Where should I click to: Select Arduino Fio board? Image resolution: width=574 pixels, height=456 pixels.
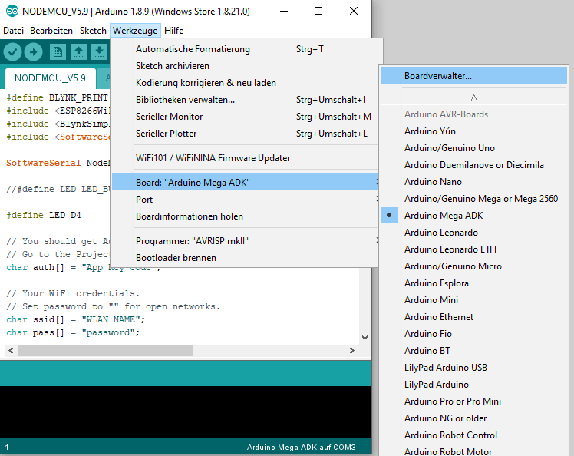(473, 333)
